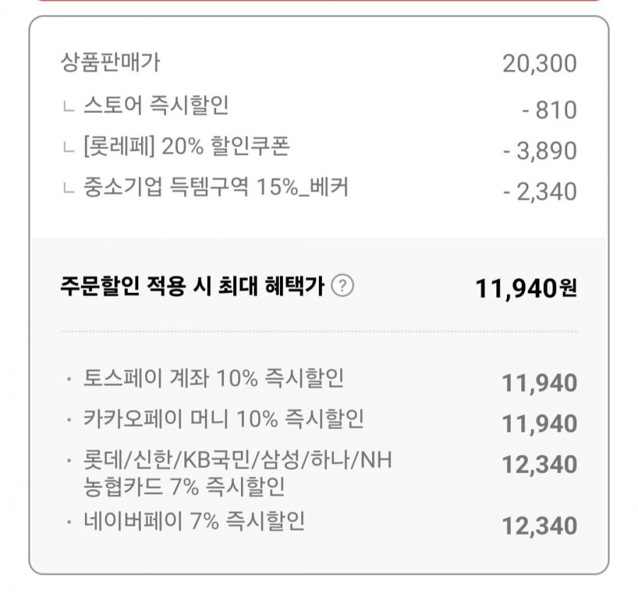This screenshot has height=593, width=638.
Task: Choose 롯데/신한/KB국민 카드 7% 즉시할인
Action: coord(237,473)
